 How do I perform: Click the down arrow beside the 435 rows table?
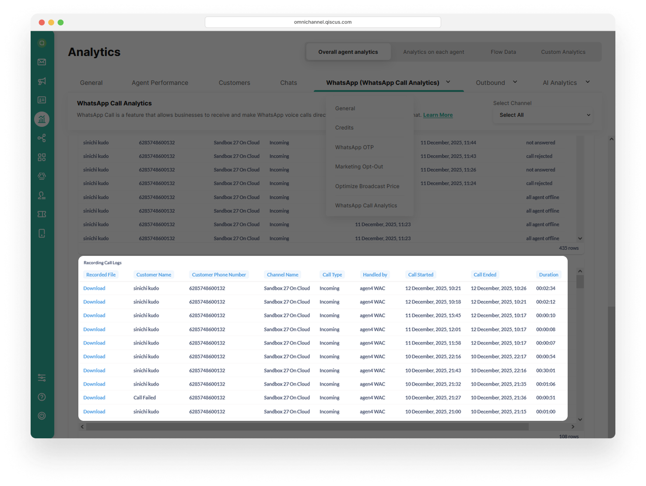click(580, 238)
